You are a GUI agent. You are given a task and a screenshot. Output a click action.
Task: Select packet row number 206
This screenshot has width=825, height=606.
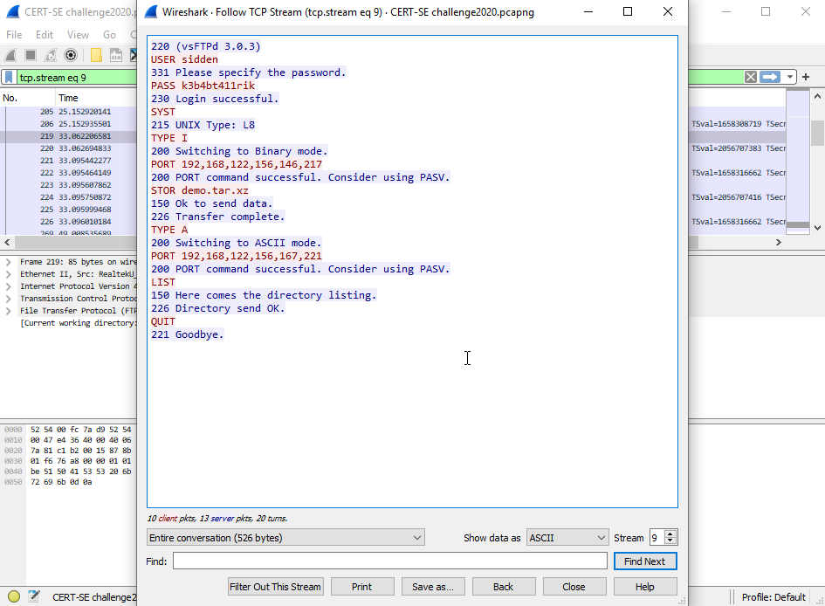click(x=68, y=124)
